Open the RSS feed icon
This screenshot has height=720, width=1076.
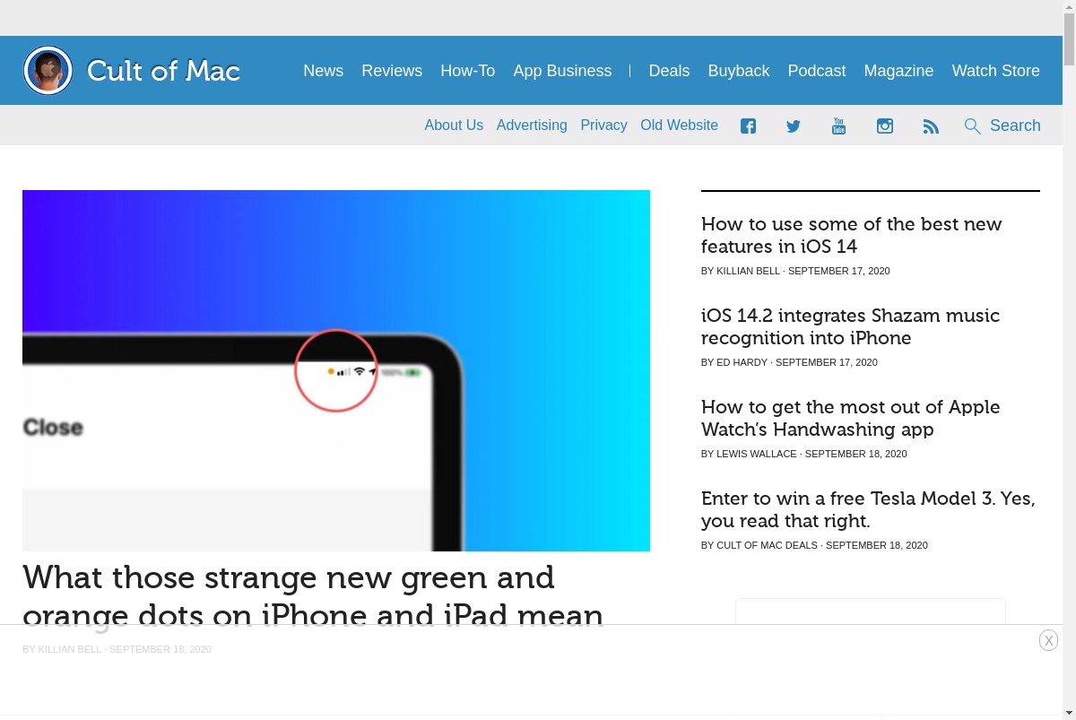click(931, 126)
